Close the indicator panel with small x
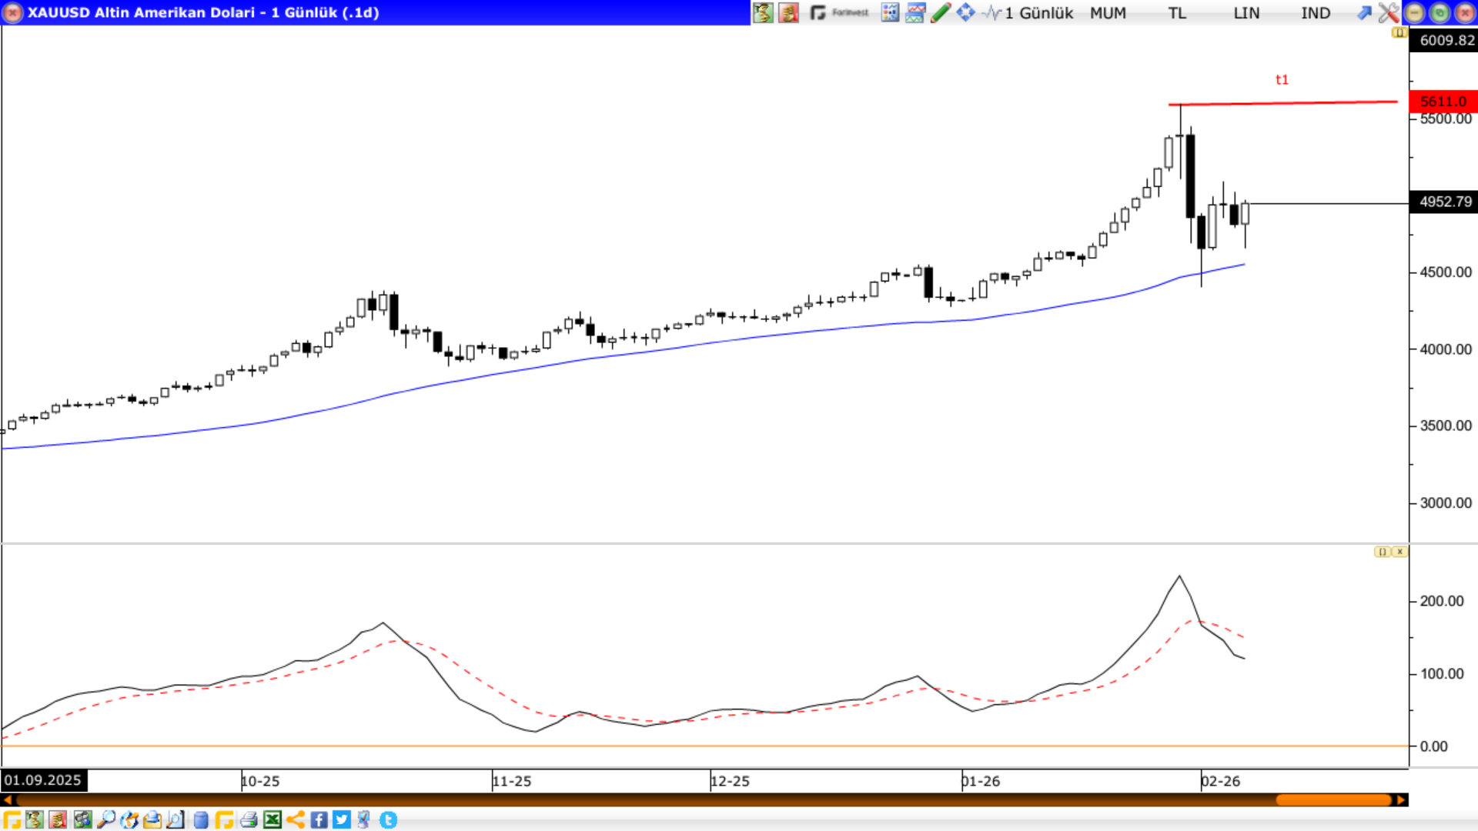This screenshot has height=831, width=1478. pyautogui.click(x=1399, y=552)
